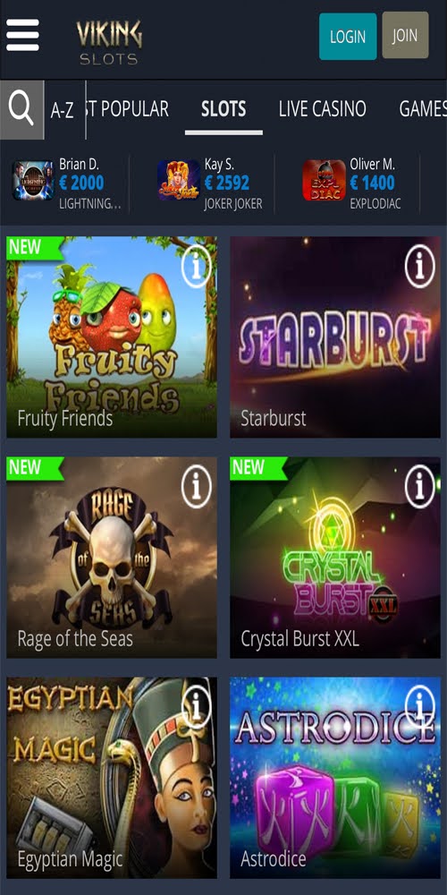Launch the Astrodice game tile
447x895 pixels.
335,778
